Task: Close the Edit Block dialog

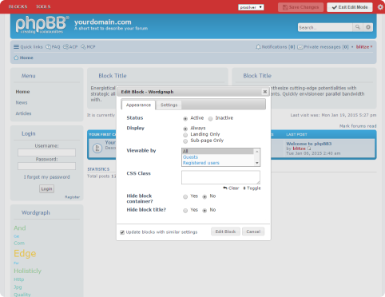Action: pos(265,92)
